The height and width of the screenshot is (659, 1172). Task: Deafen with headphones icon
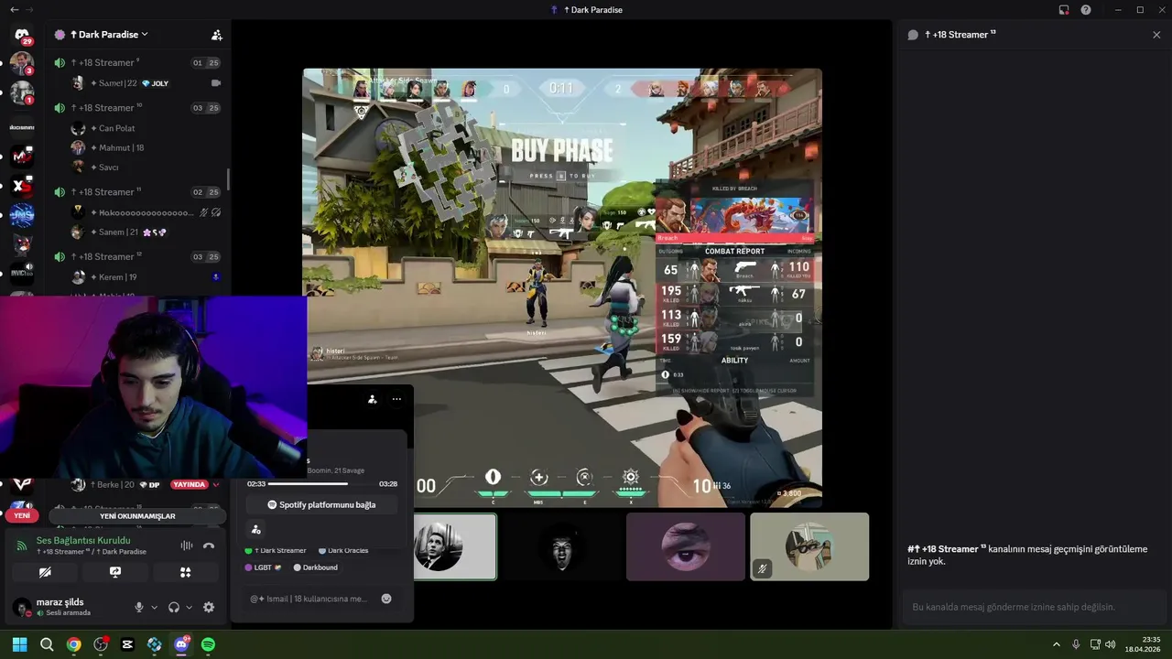click(174, 607)
